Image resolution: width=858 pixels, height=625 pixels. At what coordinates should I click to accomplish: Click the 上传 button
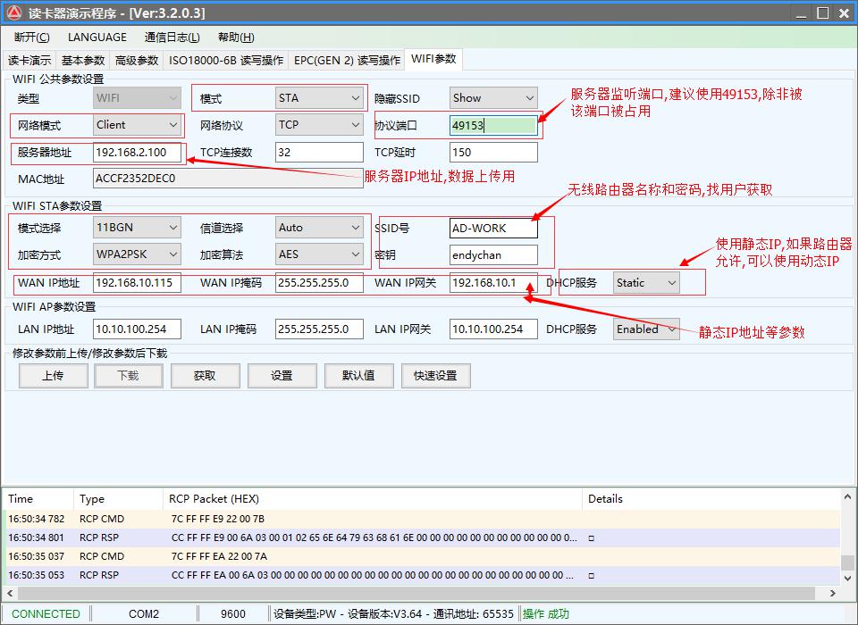point(53,376)
